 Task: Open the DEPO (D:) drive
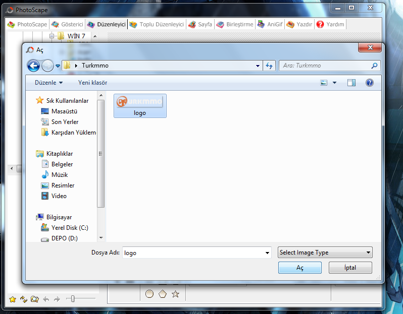(x=60, y=238)
